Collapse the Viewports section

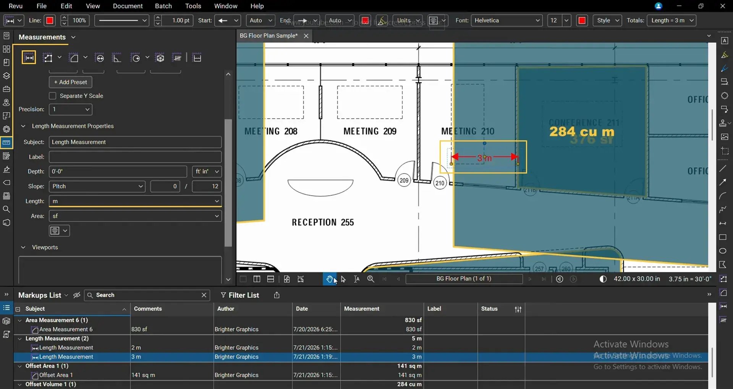pyautogui.click(x=23, y=247)
